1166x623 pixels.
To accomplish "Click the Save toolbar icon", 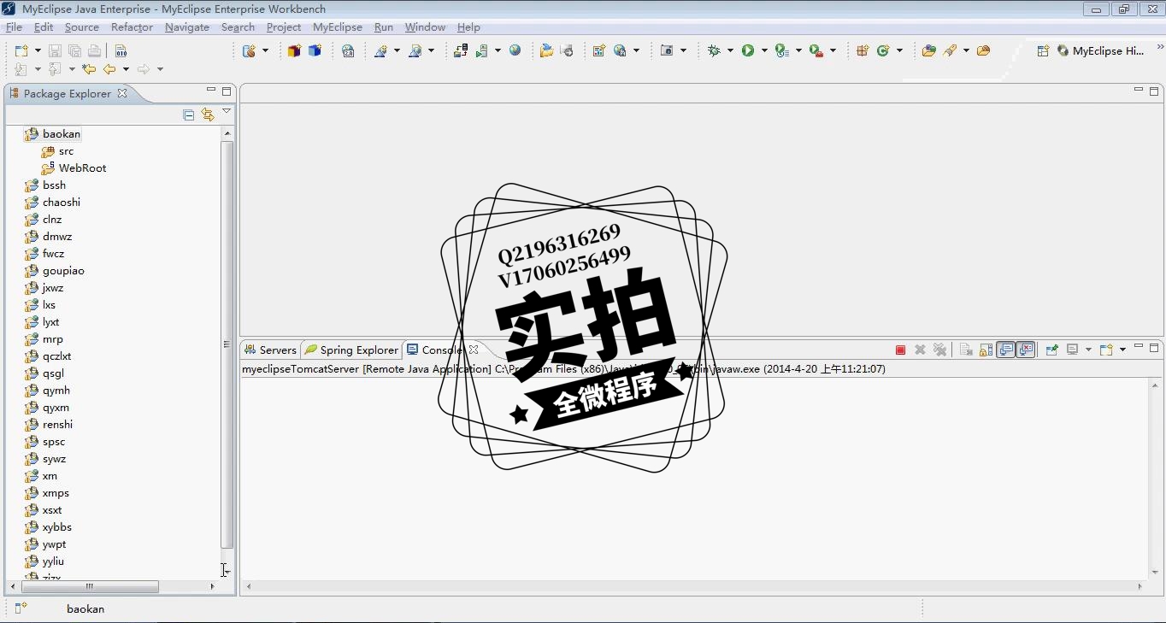I will [55, 51].
